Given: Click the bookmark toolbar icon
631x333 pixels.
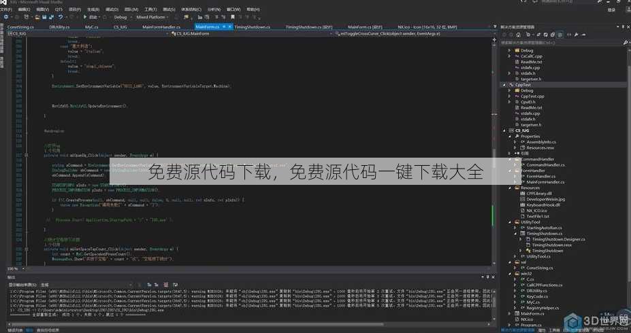Looking at the screenshot, I should [233, 17].
